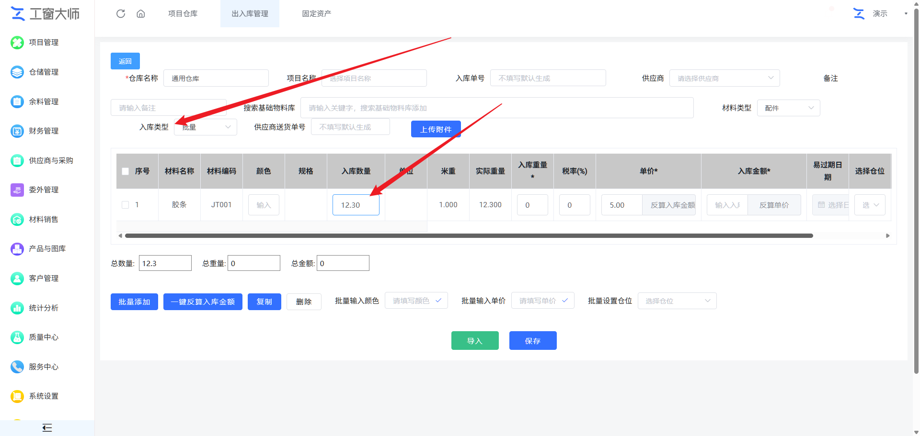Click the table scrollbar right arrow
This screenshot has height=436, width=920.
(888, 235)
